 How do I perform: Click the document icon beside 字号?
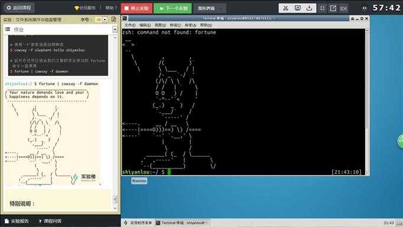click(x=114, y=20)
